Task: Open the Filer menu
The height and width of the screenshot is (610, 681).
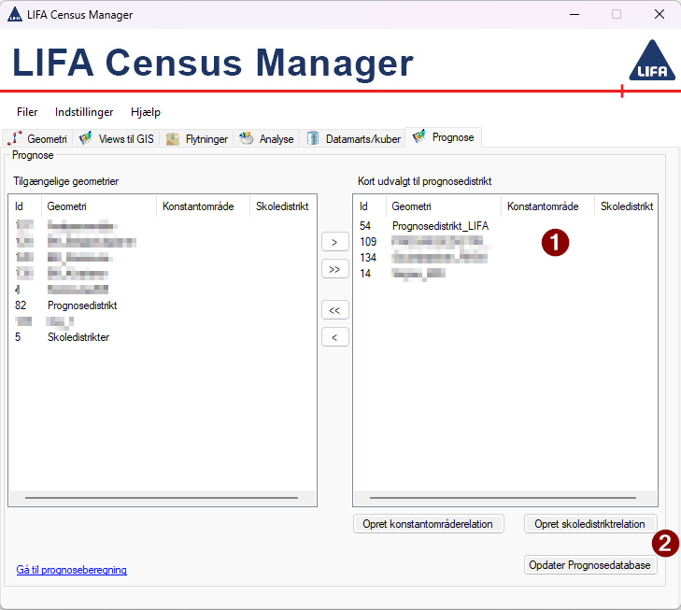Action: (27, 112)
